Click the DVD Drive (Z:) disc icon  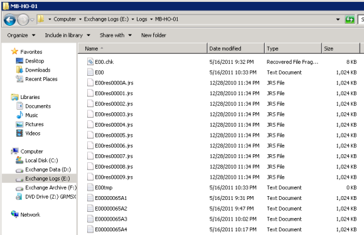click(19, 197)
